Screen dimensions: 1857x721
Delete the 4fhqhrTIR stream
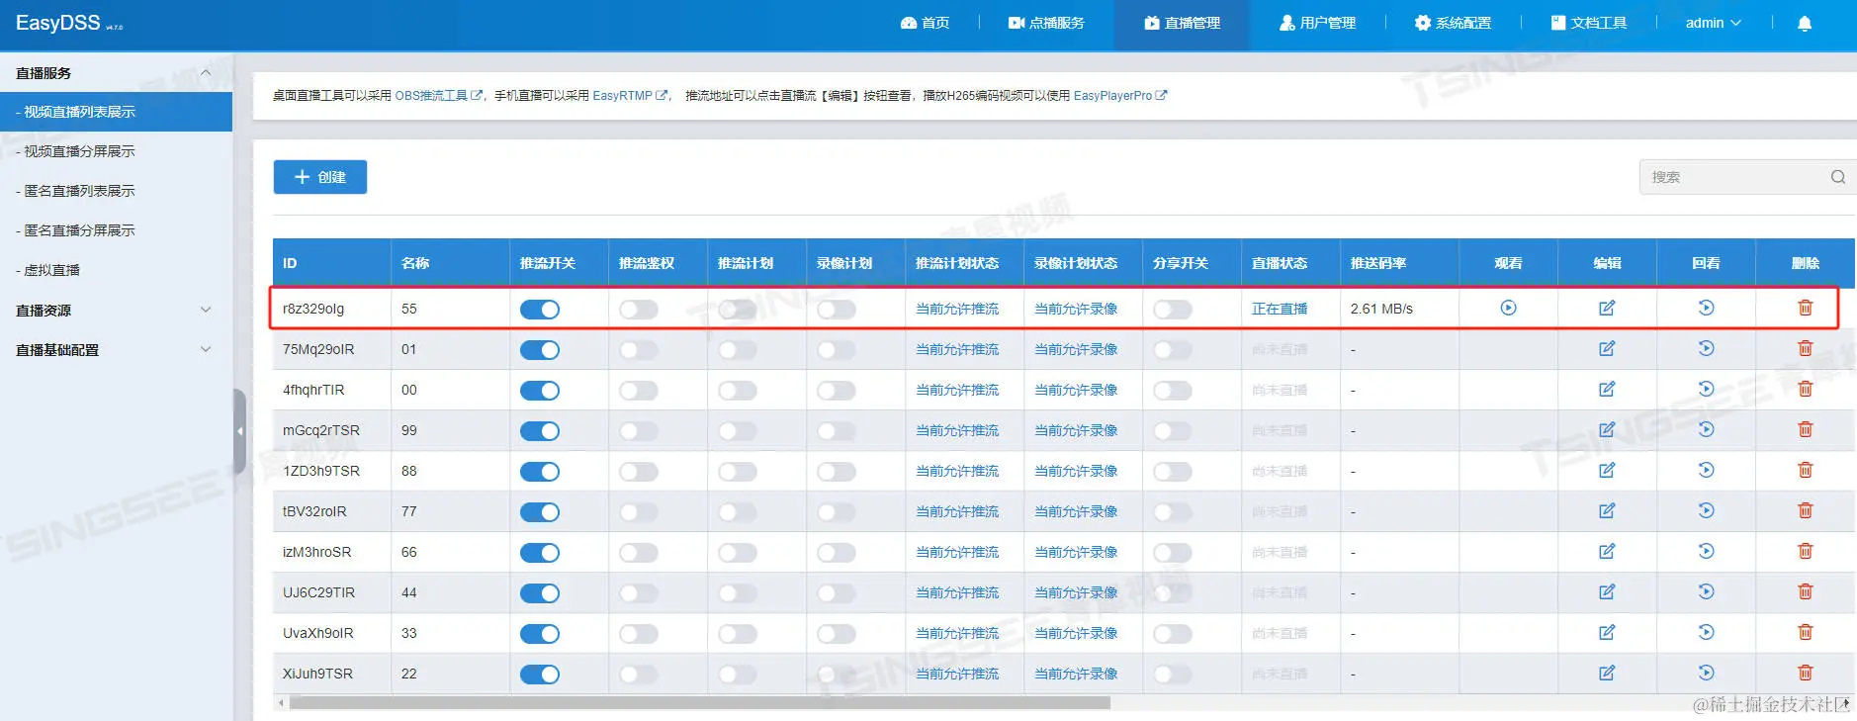point(1805,389)
